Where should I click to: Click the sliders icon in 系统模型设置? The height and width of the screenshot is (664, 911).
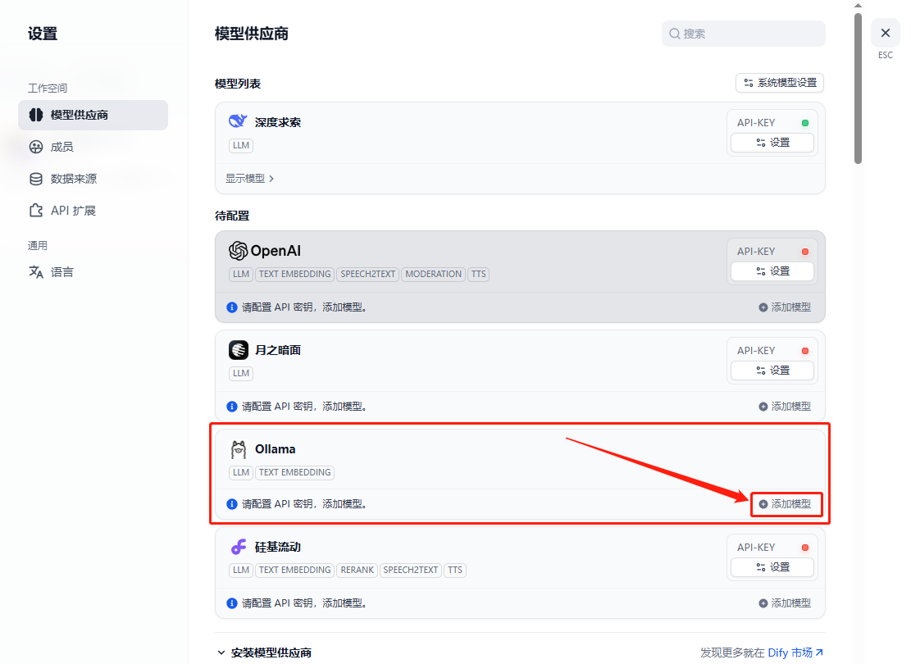tap(749, 83)
